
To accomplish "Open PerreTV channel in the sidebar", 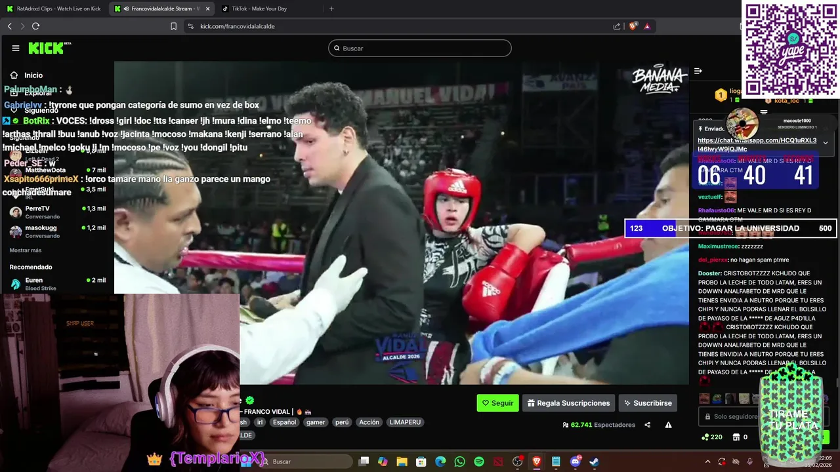I will [57, 212].
